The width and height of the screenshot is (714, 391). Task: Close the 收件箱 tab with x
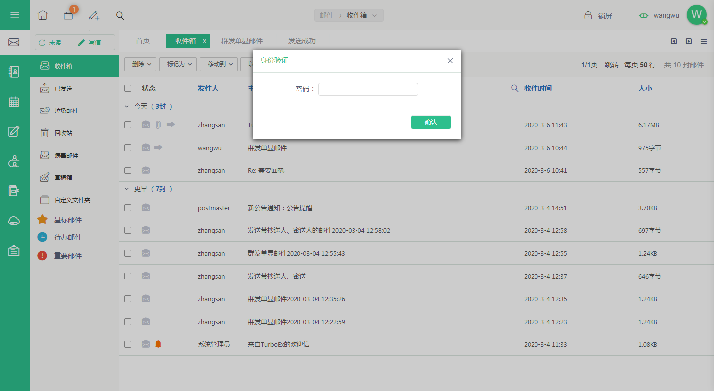tap(204, 41)
